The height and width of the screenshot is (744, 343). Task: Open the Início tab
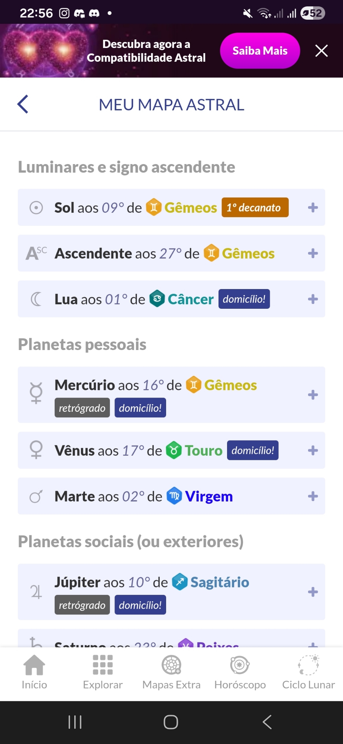coord(34,672)
